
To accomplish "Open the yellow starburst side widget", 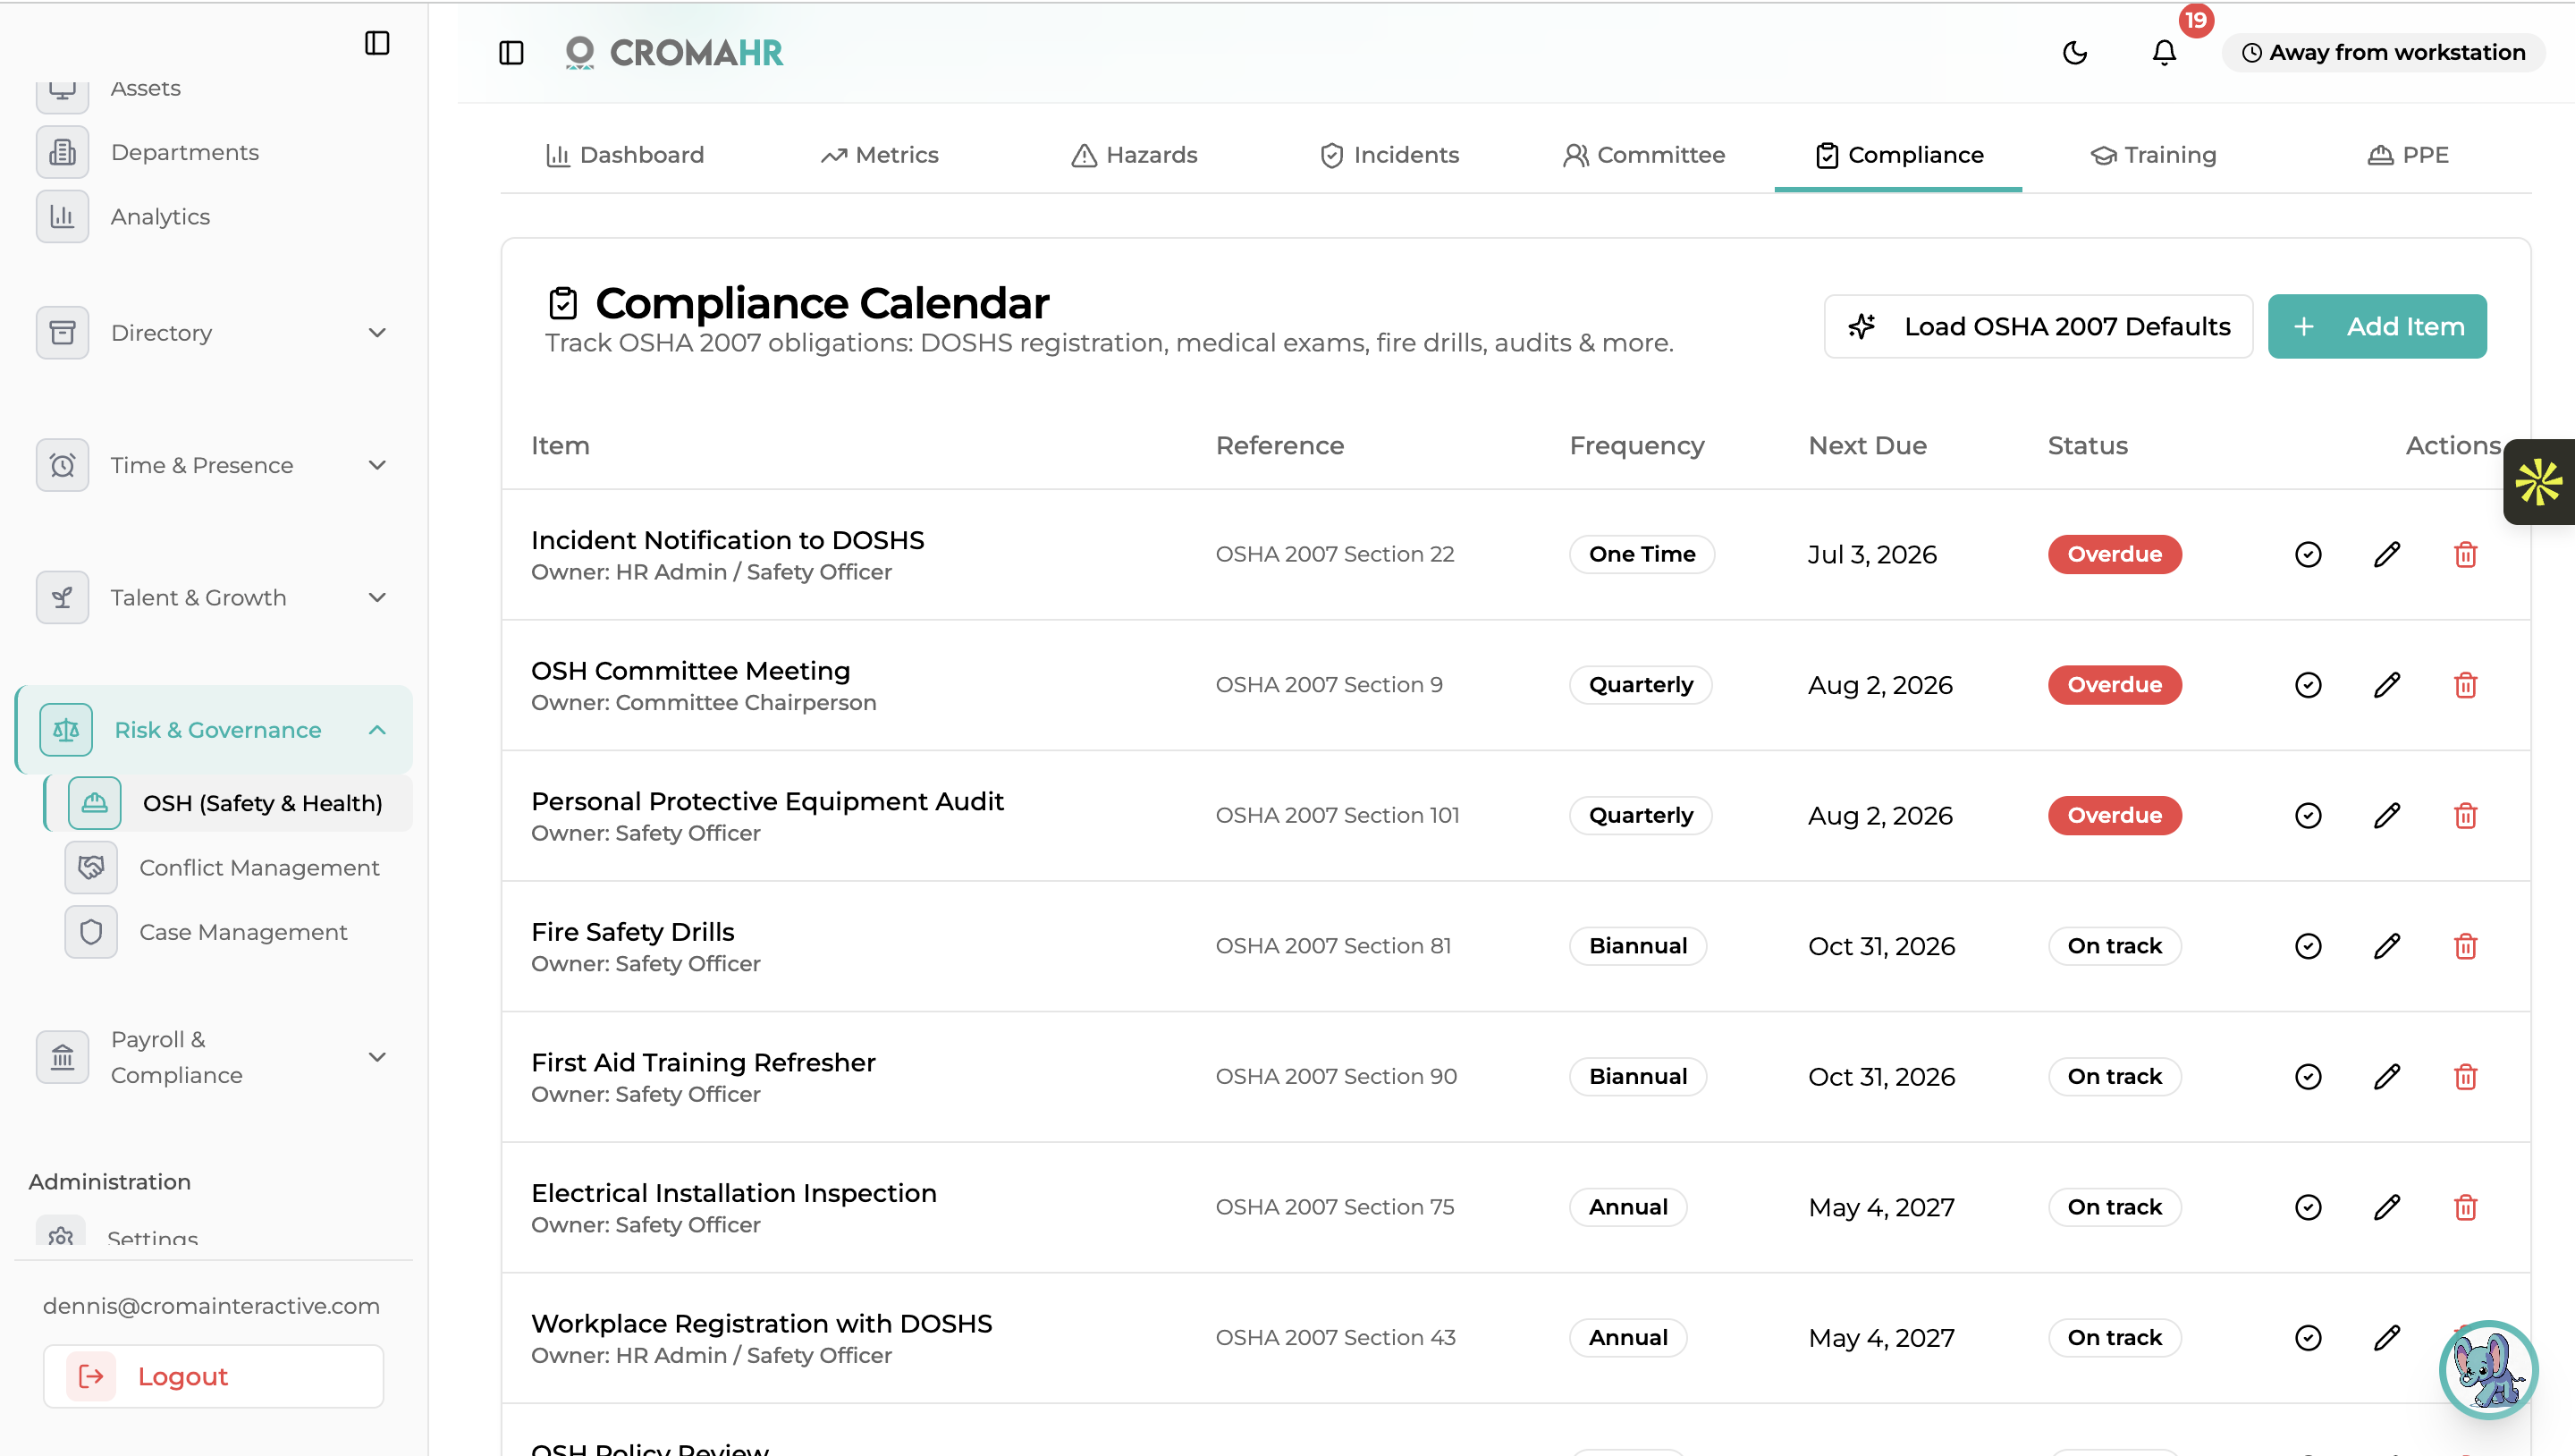I will 2539,482.
